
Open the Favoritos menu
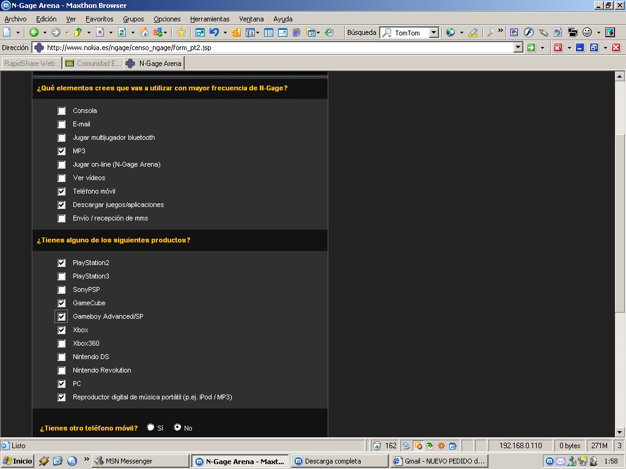pos(100,19)
